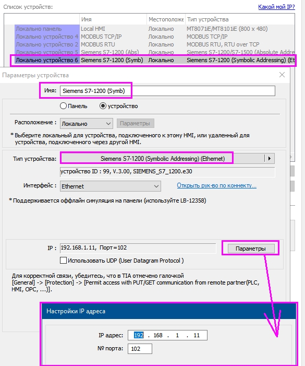This screenshot has width=305, height=366.
Task: Open the connection manual link
Action: 217,185
